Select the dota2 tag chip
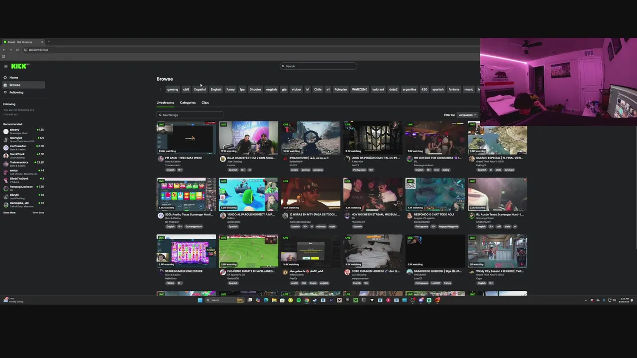 [393, 89]
